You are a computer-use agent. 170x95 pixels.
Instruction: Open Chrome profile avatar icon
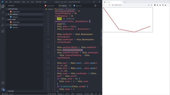[165, 5]
